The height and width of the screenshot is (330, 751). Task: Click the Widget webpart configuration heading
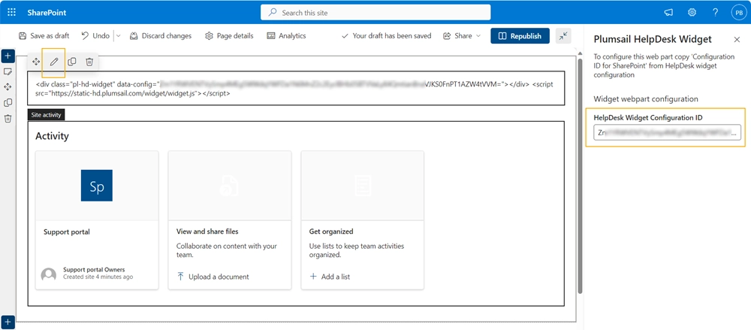[646, 98]
